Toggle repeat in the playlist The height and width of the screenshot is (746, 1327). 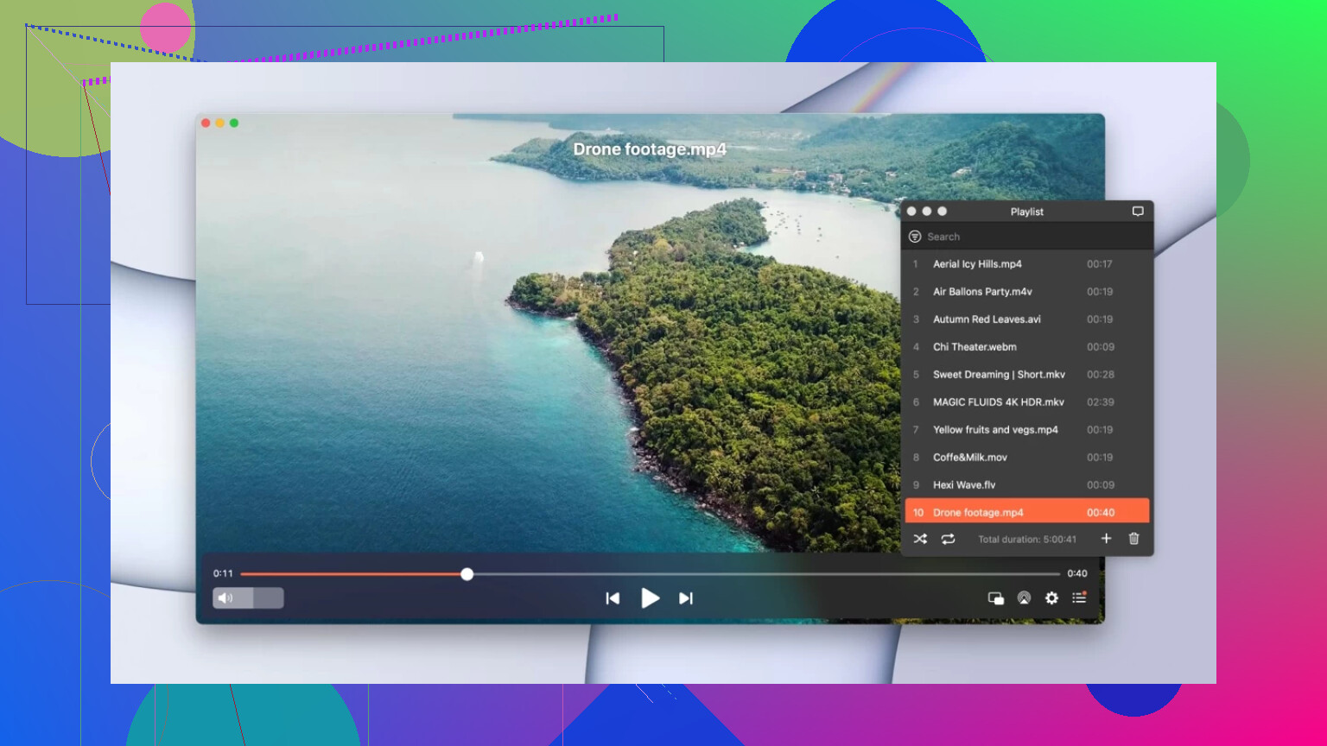point(948,539)
